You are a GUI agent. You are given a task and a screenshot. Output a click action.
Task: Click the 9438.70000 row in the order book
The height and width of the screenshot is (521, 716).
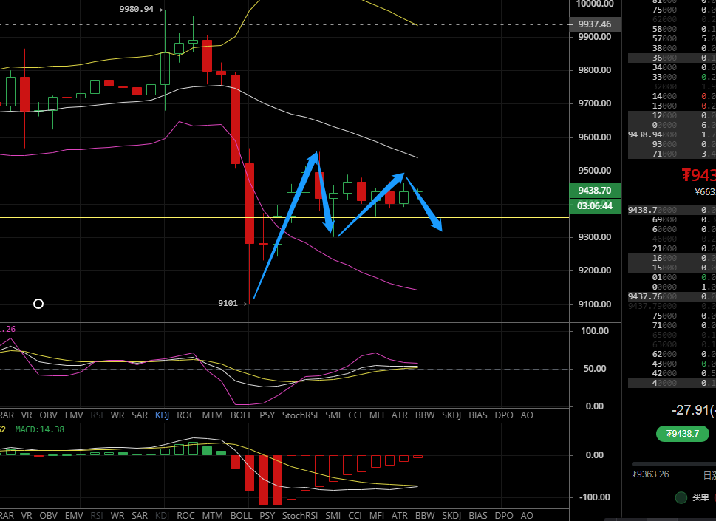point(672,210)
